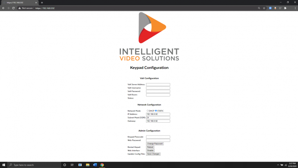Open the network icon in system tray
This screenshot has height=168, width=298.
285,165
